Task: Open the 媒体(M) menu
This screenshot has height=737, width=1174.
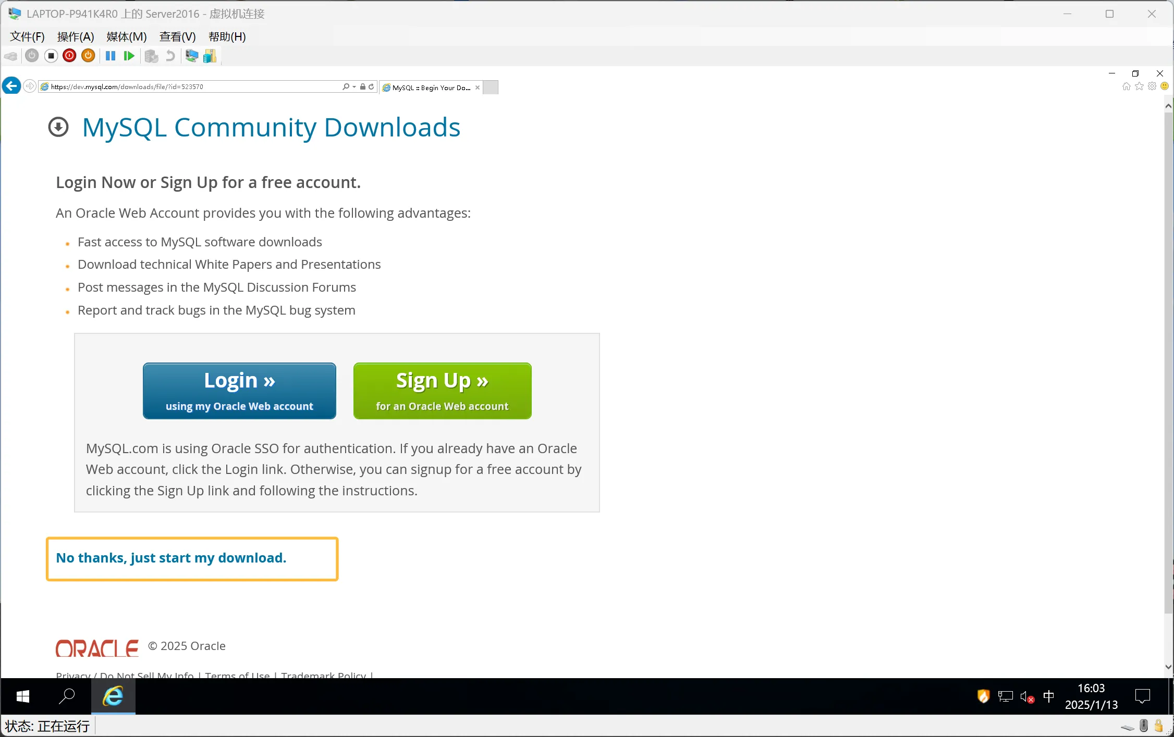Action: pyautogui.click(x=127, y=36)
